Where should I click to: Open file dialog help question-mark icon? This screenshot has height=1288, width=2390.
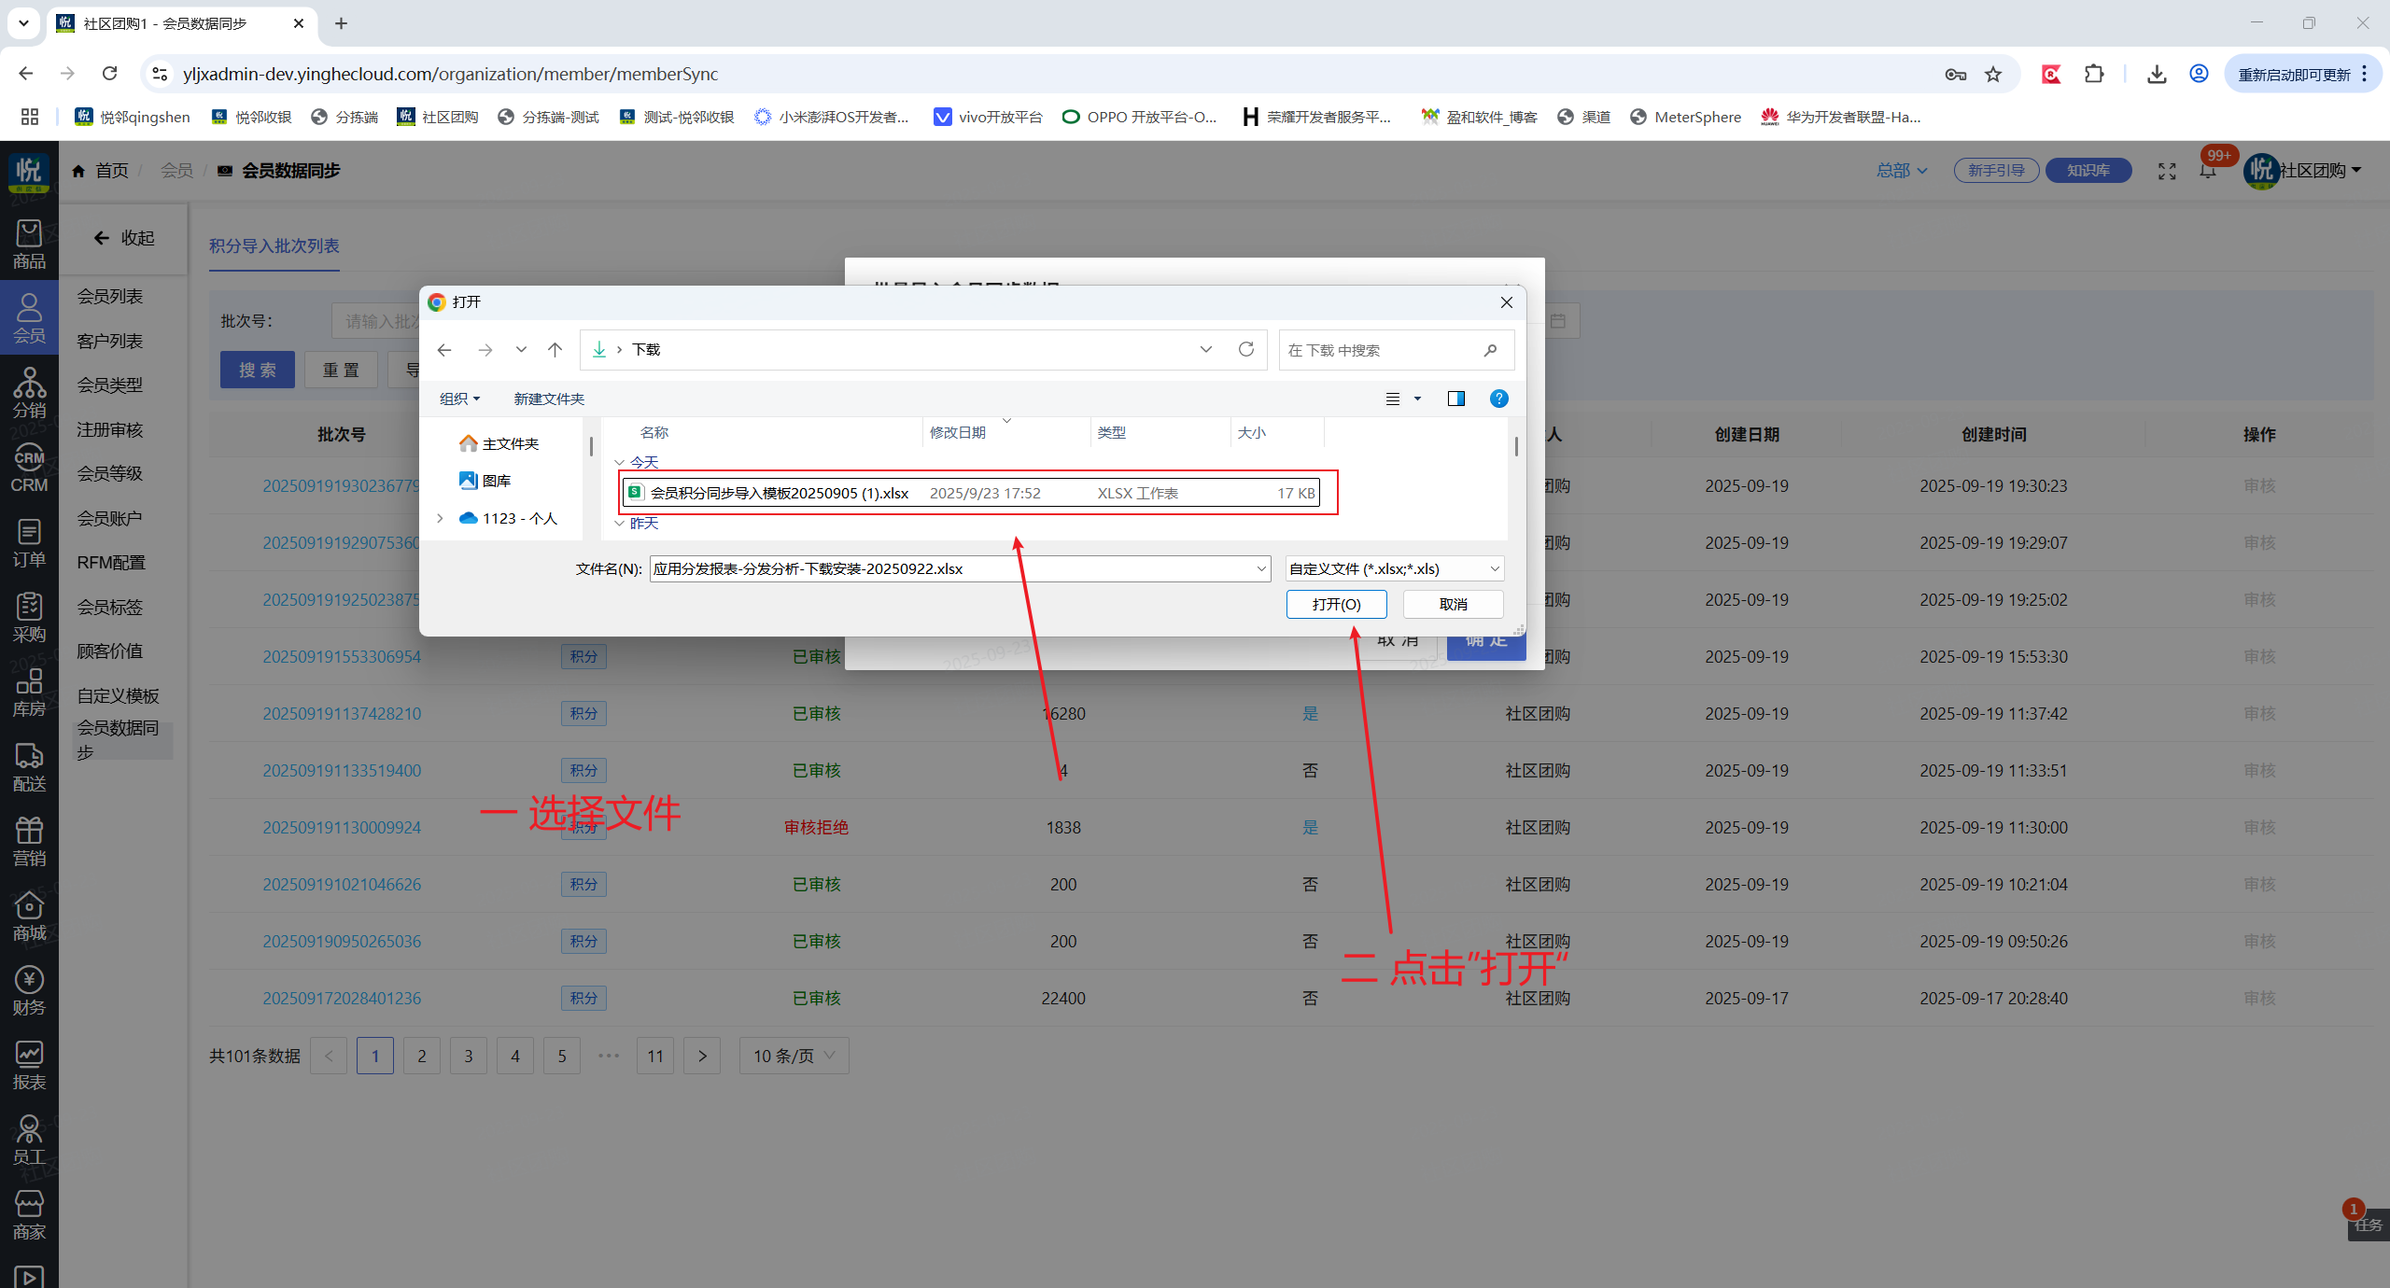click(1498, 399)
